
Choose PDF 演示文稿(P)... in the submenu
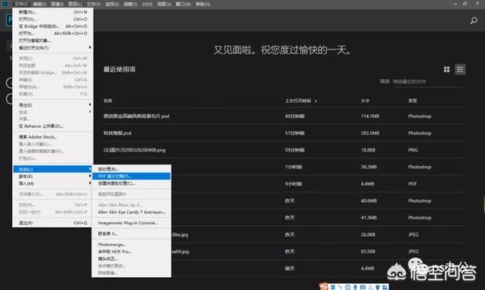131,176
